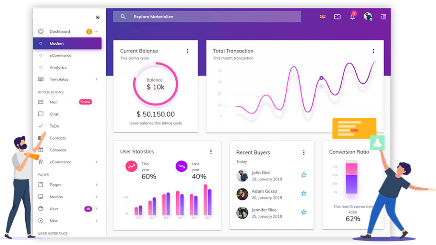Toggle fullscreen mode icon

point(337,17)
